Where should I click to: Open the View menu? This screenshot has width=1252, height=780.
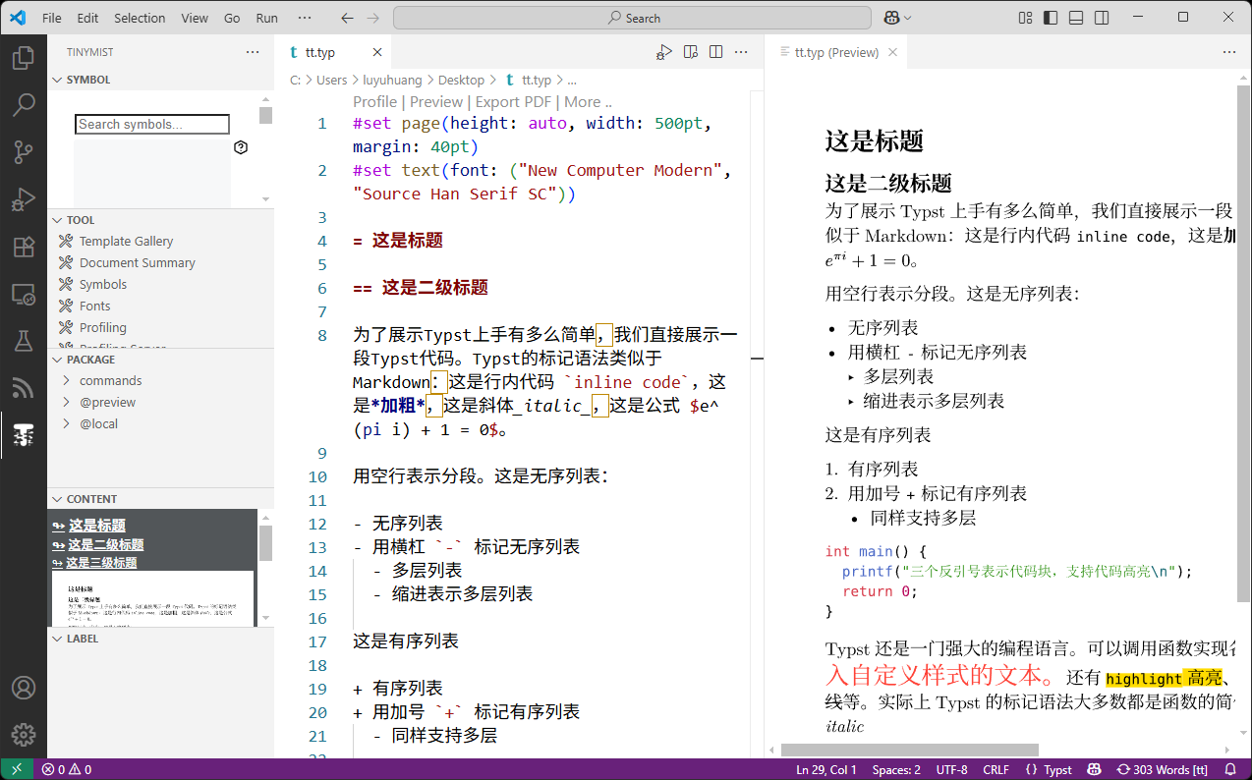point(195,18)
